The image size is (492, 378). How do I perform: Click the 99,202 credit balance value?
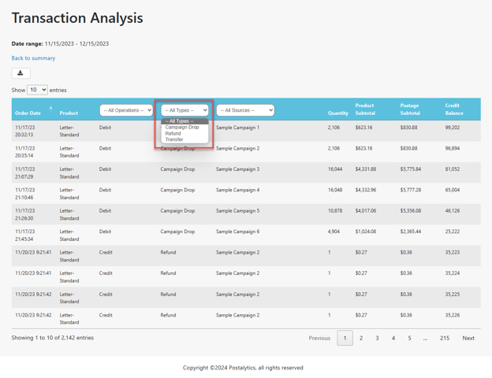coord(452,128)
